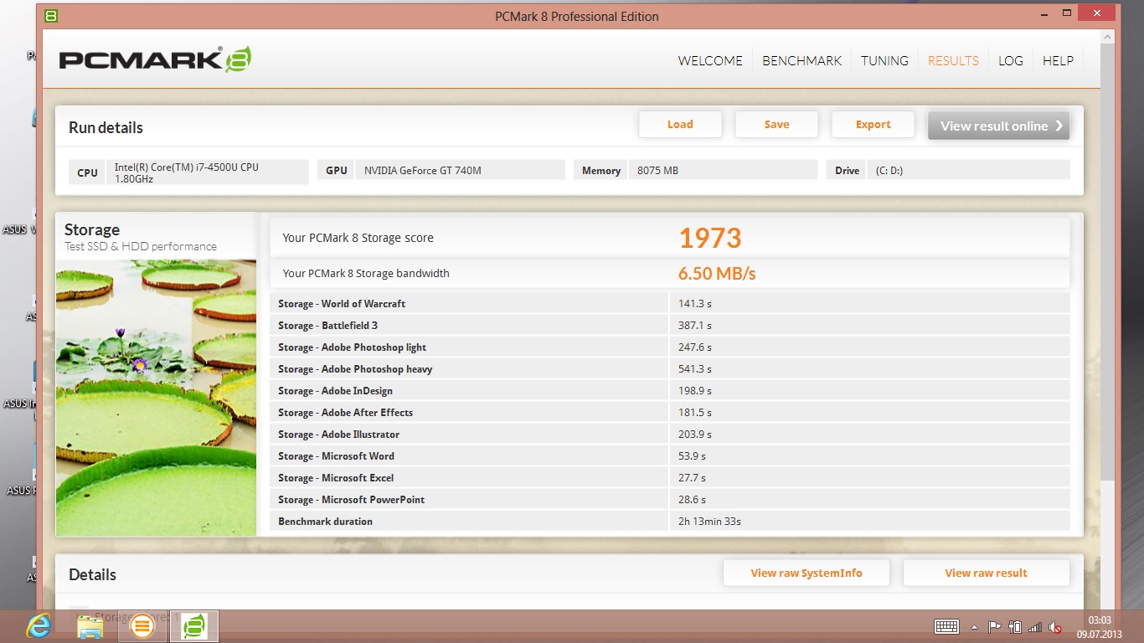1144x643 pixels.
Task: Select 'Storage - Microsoft PowerPoint' row label
Action: (351, 499)
